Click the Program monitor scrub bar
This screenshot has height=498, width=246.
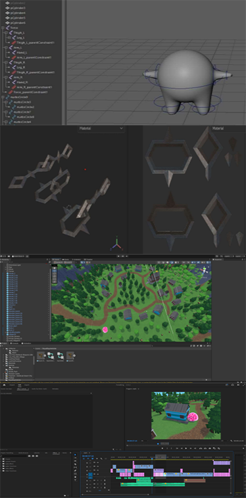click(184, 443)
